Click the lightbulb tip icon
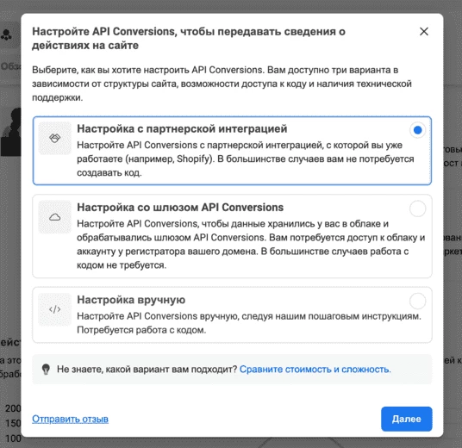 pos(46,370)
